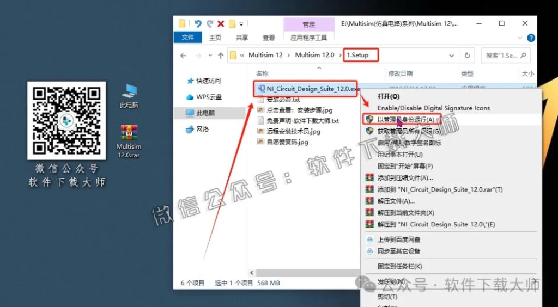Image resolution: width=558 pixels, height=307 pixels.
Task: Open the 文件 ribbon tab
Action: click(187, 38)
